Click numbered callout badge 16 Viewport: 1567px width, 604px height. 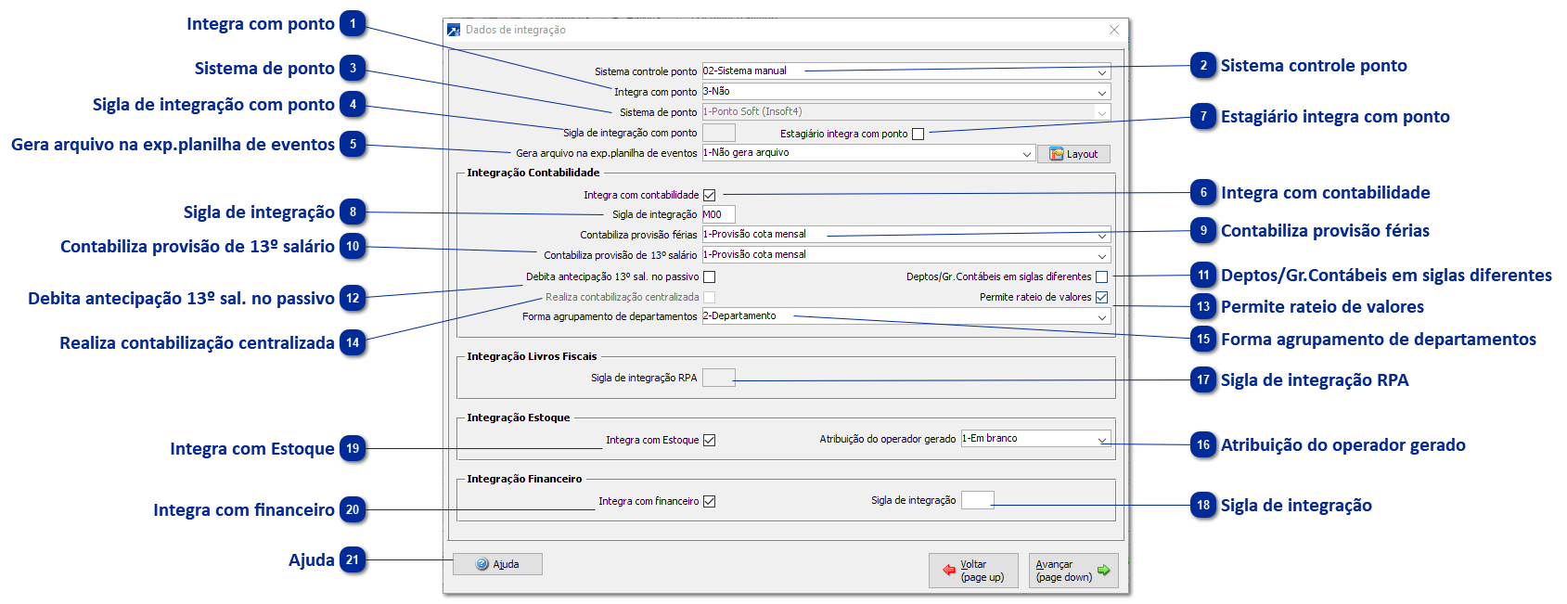1203,445
